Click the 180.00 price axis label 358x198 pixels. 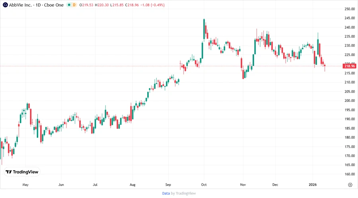[350, 137]
